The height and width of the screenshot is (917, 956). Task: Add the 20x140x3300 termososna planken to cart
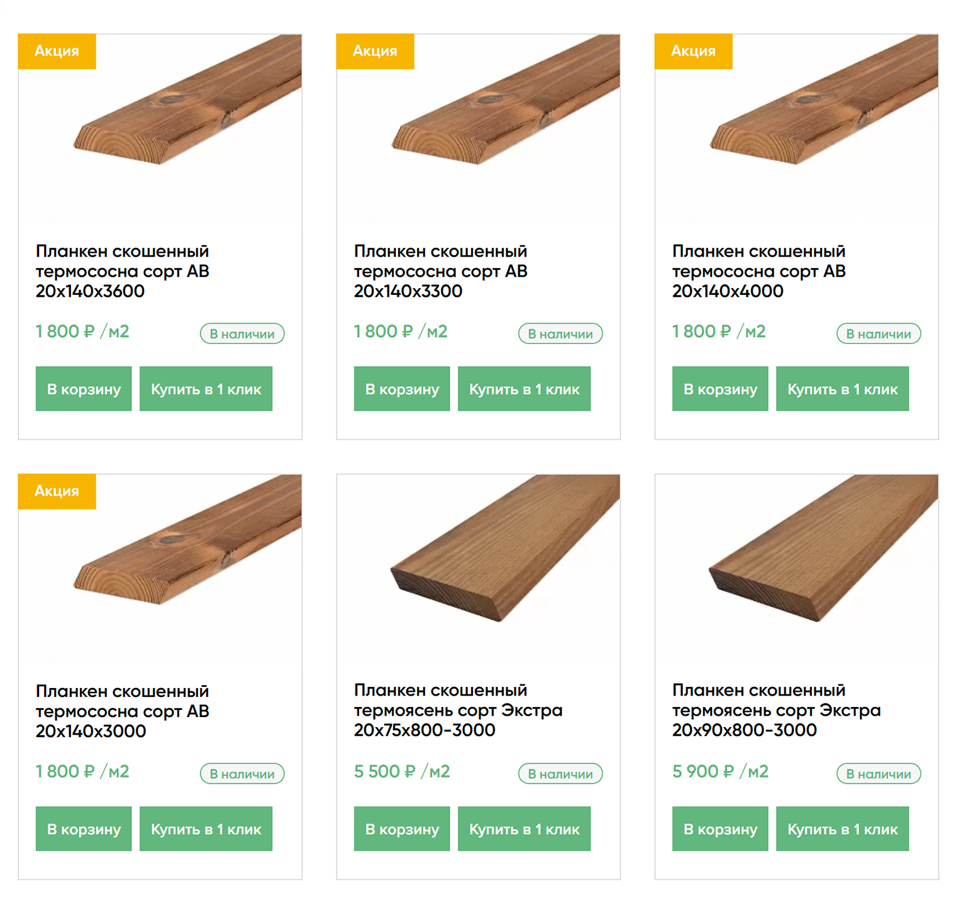[x=402, y=389]
